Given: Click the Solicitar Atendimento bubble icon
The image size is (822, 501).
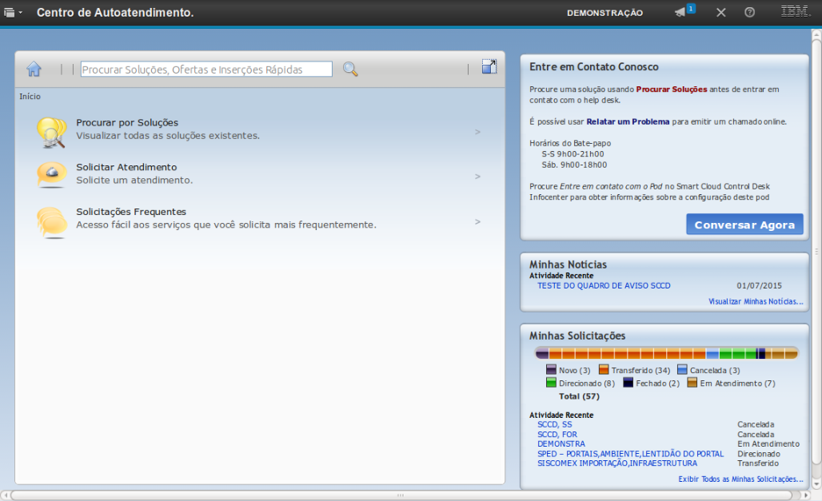Looking at the screenshot, I should [x=51, y=175].
